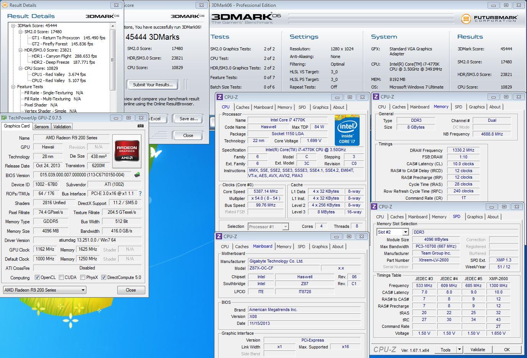527x358 pixels.
Task: Click the GPU-Z BIOS save chip icon
Action: 137,175
